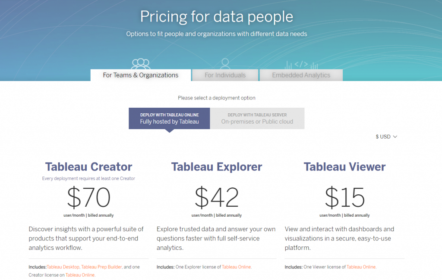Click the Tableau Viewer heading

pyautogui.click(x=344, y=167)
